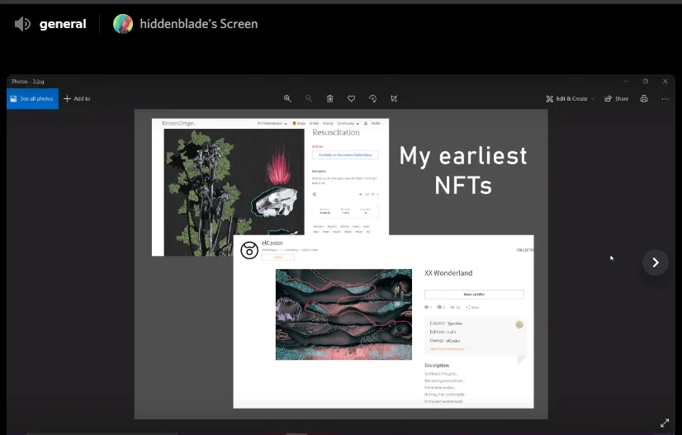Click the zoom out magnifier icon
682x435 pixels.
pyautogui.click(x=309, y=99)
